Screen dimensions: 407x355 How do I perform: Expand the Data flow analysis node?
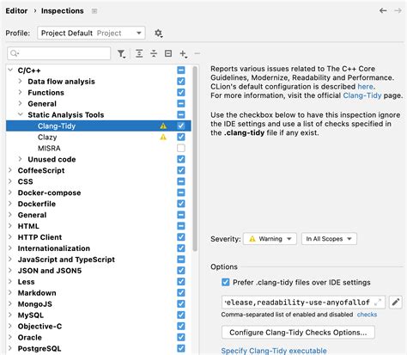coord(20,81)
